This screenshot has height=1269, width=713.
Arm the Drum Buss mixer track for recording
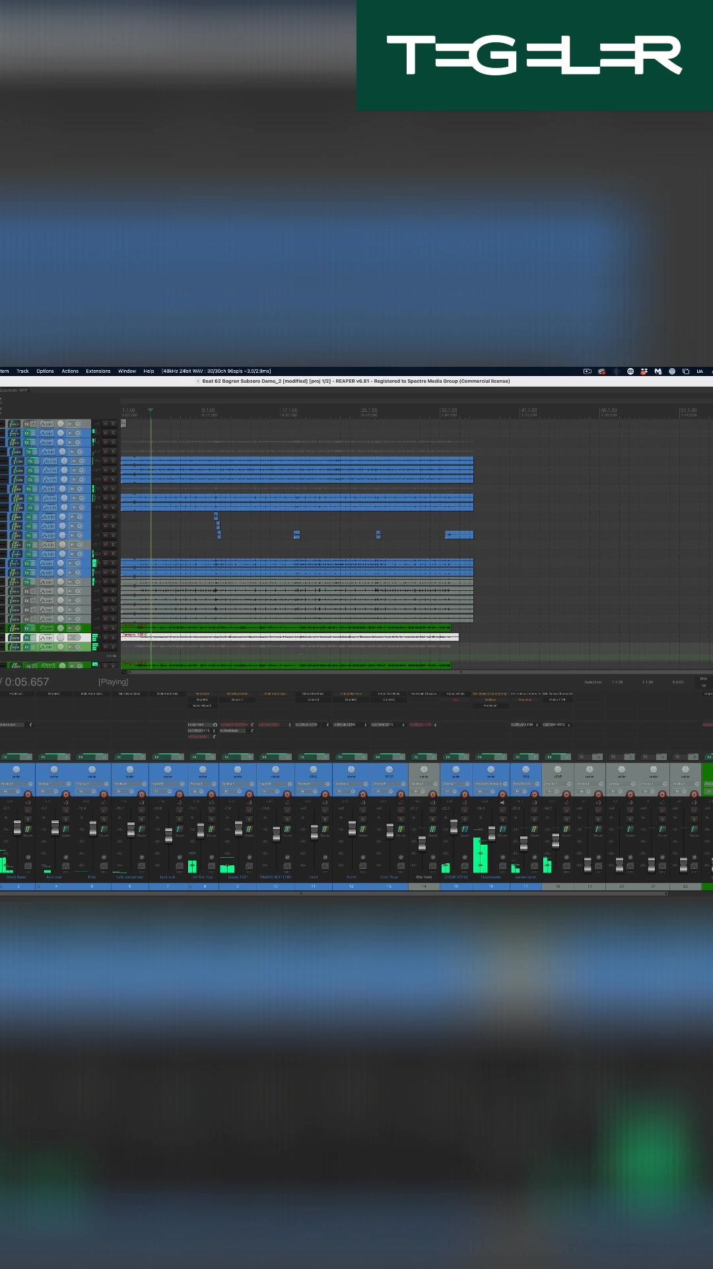click(28, 794)
